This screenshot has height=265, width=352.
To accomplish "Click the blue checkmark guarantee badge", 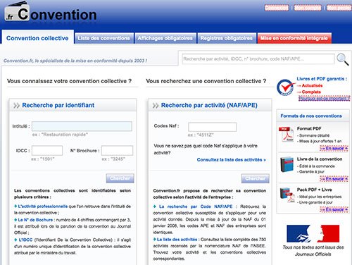I will click(285, 87).
